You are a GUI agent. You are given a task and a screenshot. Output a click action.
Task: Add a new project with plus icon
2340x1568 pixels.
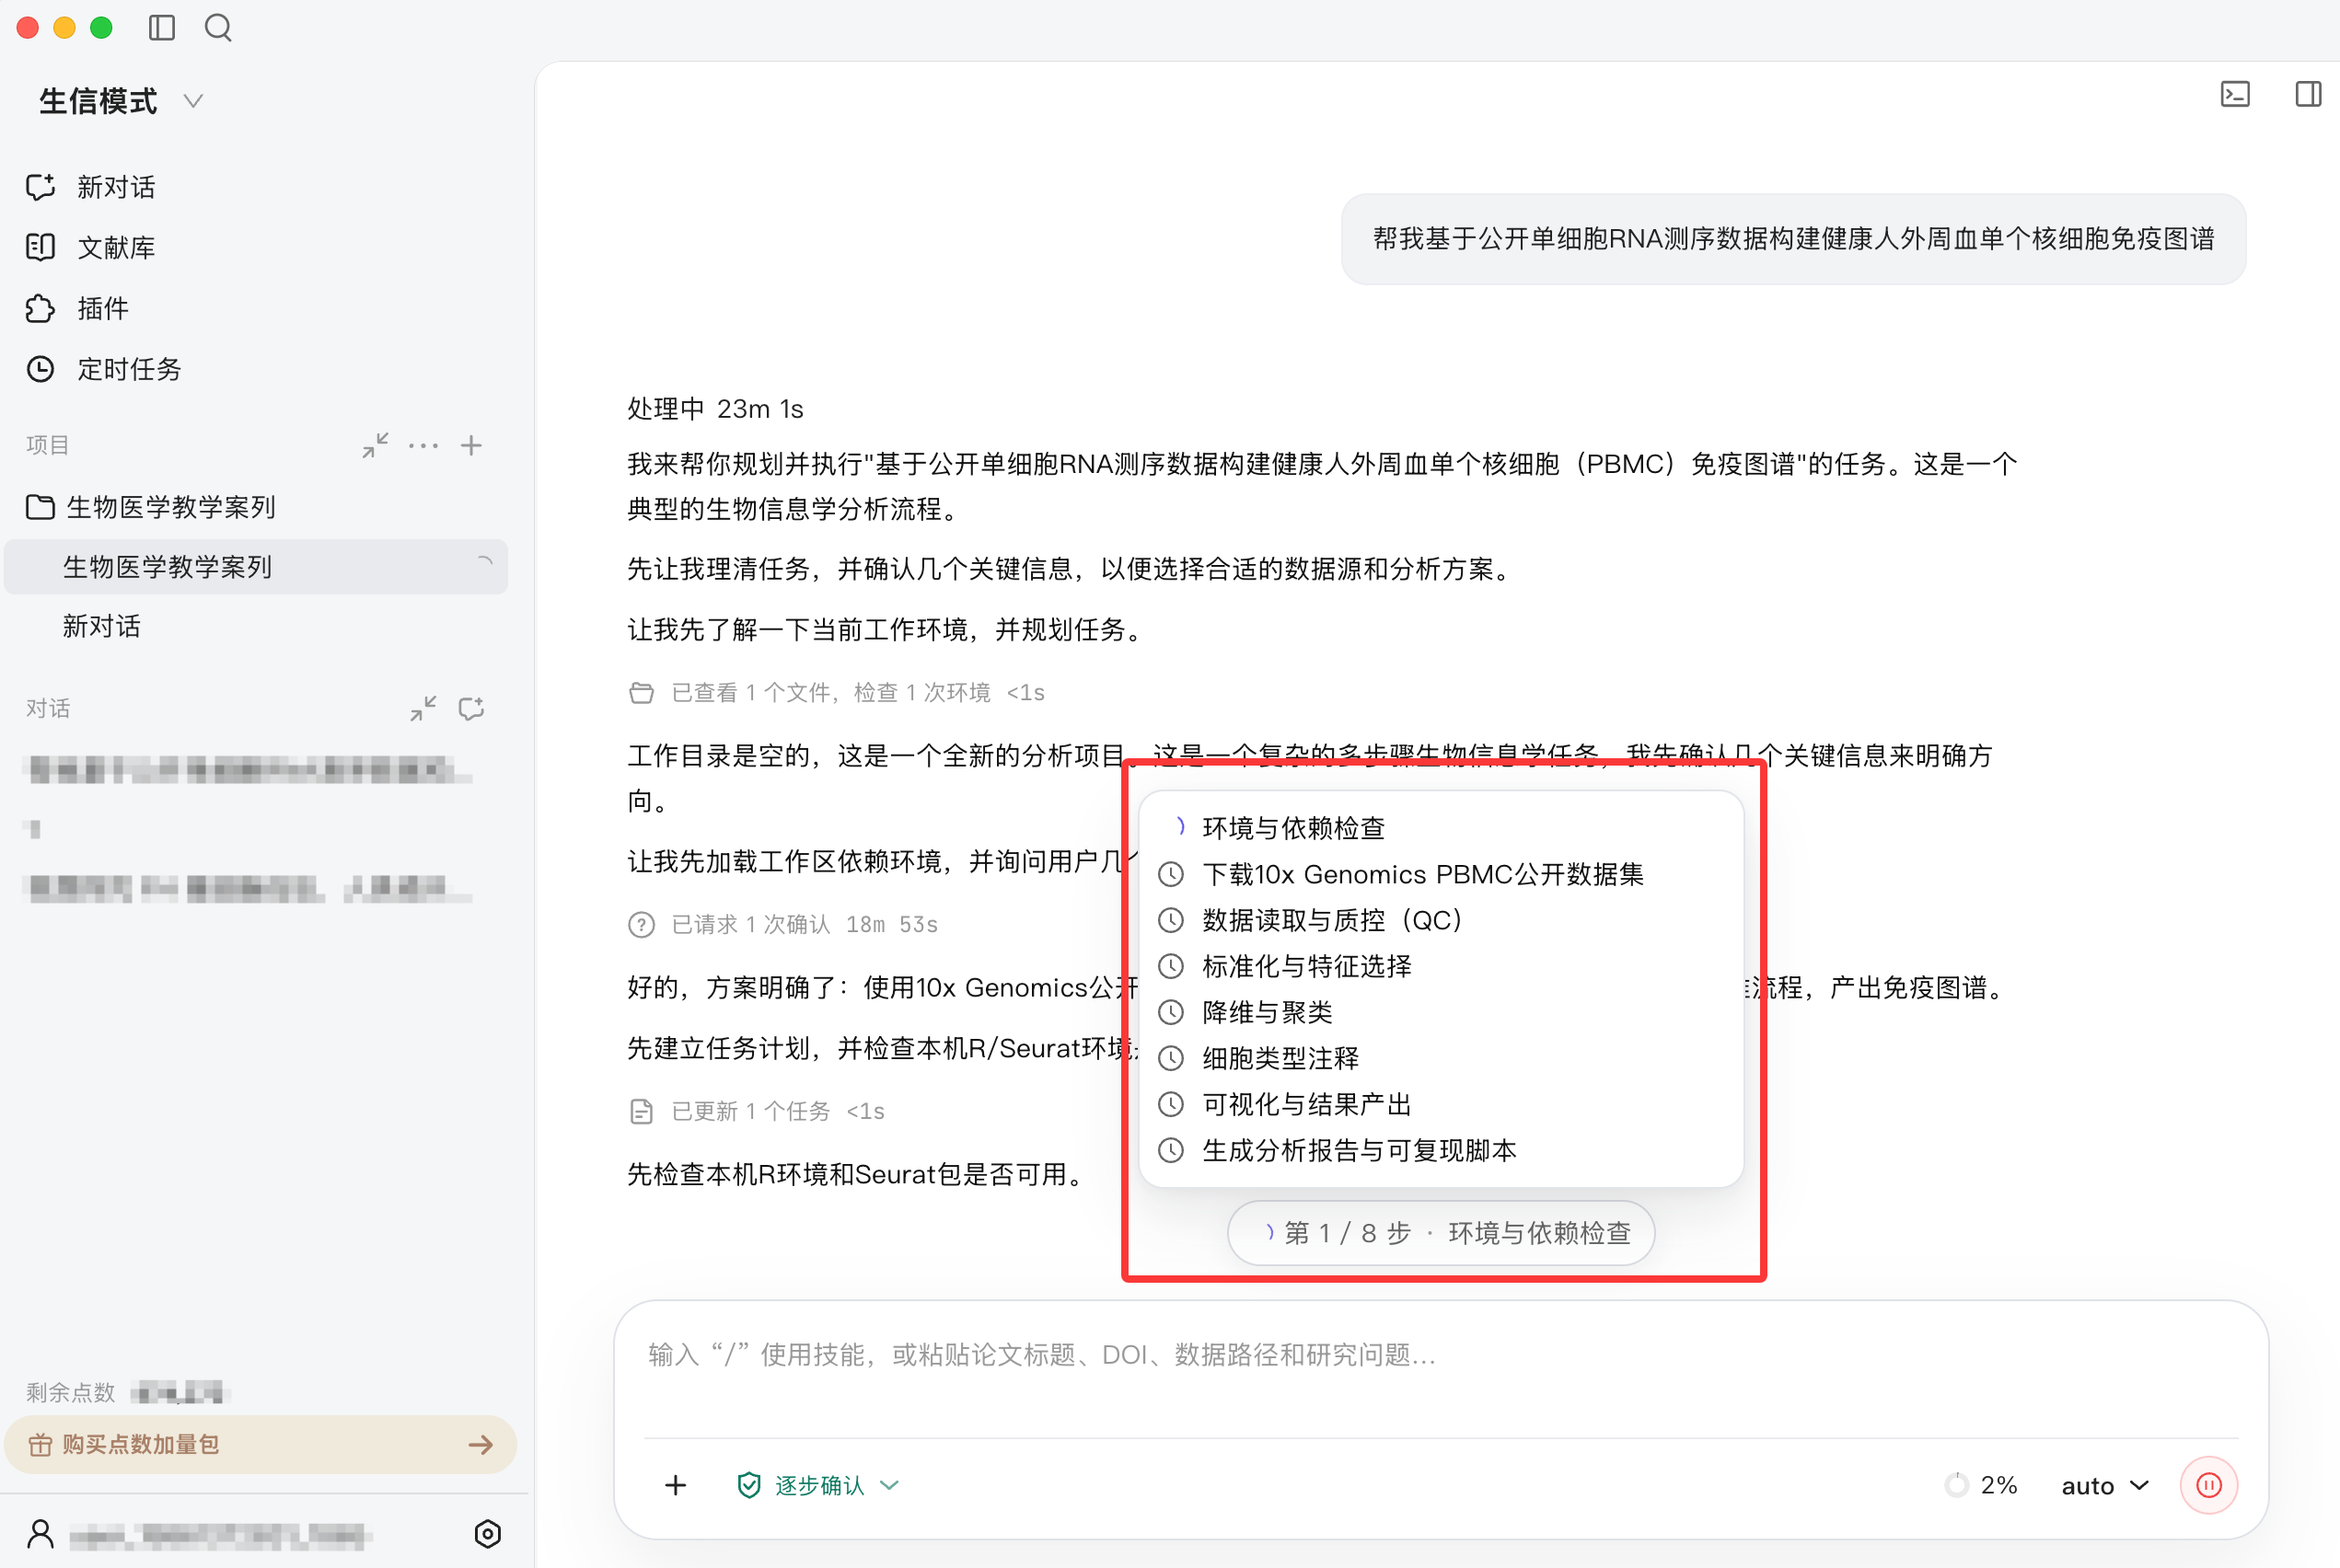point(471,445)
